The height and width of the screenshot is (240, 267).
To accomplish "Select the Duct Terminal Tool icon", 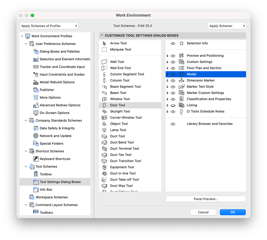I will pos(104,149).
